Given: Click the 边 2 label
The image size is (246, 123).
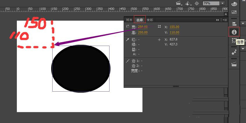Looking at the screenshot, I should pos(136,66).
